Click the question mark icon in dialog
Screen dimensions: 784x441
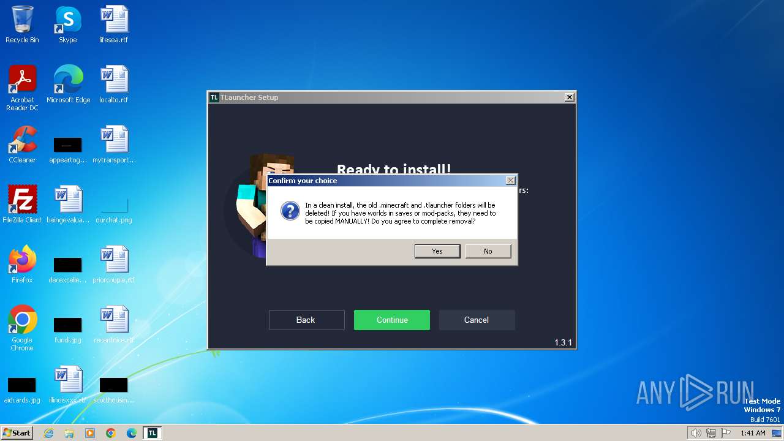point(290,211)
